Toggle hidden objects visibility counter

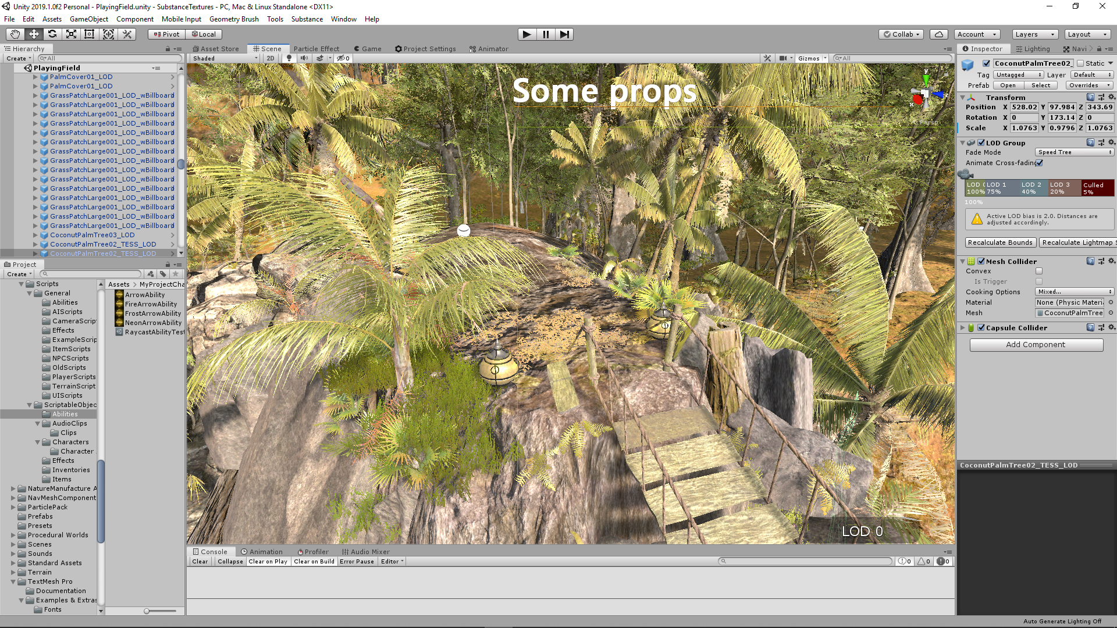tap(343, 58)
